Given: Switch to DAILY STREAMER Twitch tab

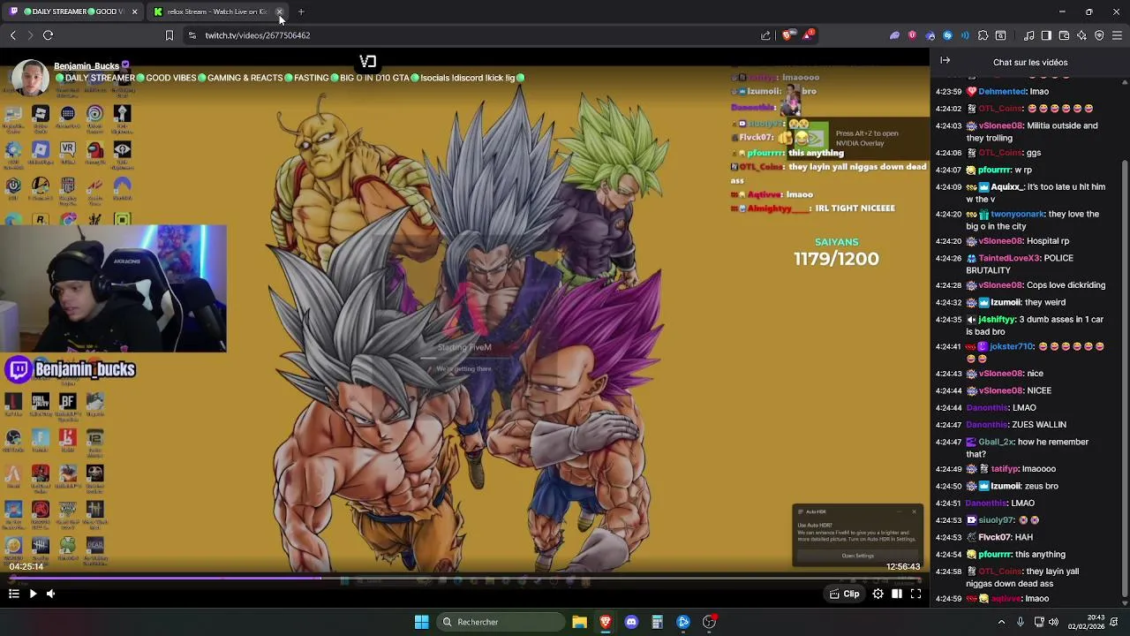Looking at the screenshot, I should point(74,11).
